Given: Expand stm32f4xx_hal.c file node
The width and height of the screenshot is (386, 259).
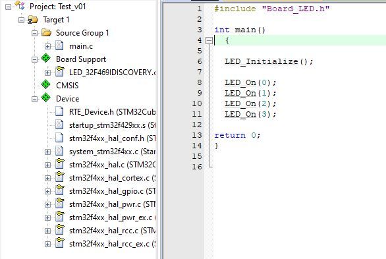Looking at the screenshot, I should (x=48, y=165).
